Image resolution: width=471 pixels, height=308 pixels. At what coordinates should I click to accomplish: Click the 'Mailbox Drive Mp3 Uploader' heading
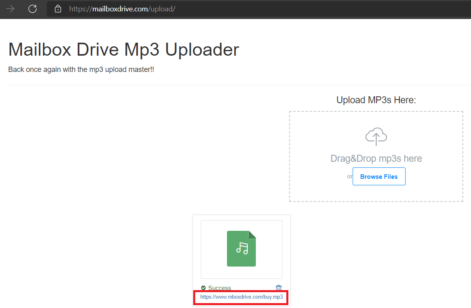(x=124, y=50)
